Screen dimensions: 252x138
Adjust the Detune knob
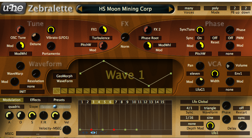coord(36,37)
